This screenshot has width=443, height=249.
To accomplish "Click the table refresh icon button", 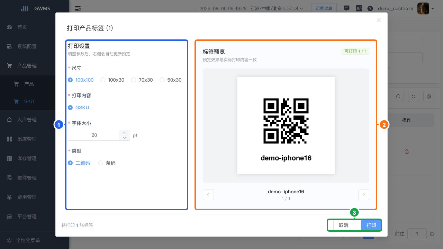I will pyautogui.click(x=414, y=96).
